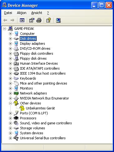Click the Human Interface Devices icon
Viewport: 114px width, 152px height.
(x=16, y=63)
